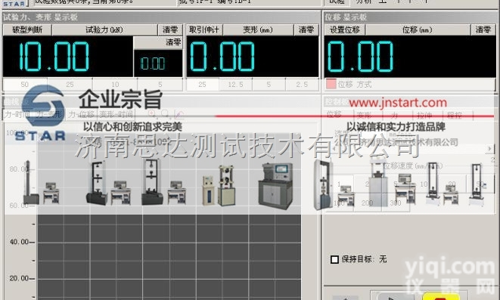Image resolution: width=500 pixels, height=300 pixels.
Task: Select force range 5 under the 试验力 display
Action: click(160, 85)
